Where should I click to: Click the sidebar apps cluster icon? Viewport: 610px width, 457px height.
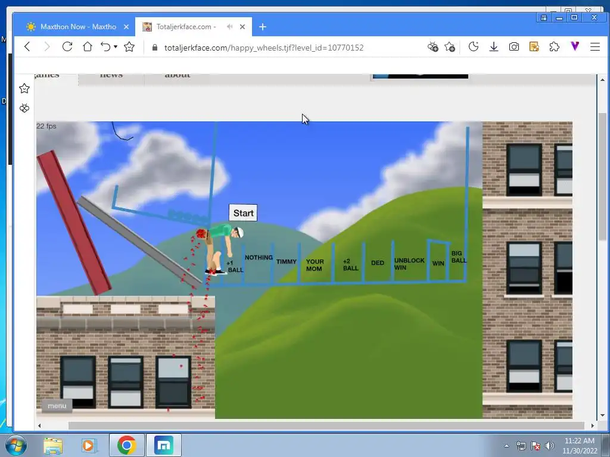pyautogui.click(x=24, y=108)
